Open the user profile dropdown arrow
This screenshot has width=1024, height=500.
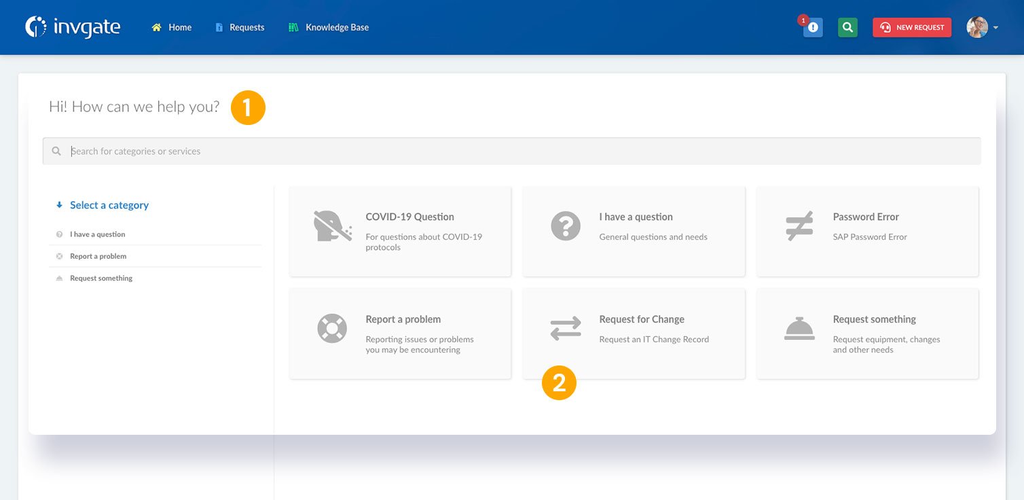click(995, 27)
